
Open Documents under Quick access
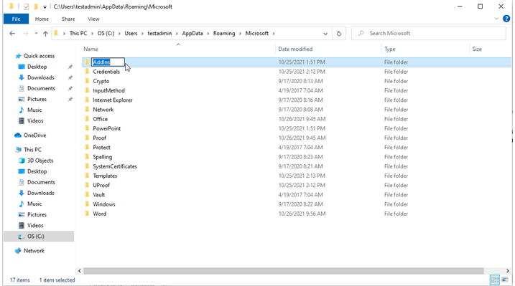tap(41, 88)
